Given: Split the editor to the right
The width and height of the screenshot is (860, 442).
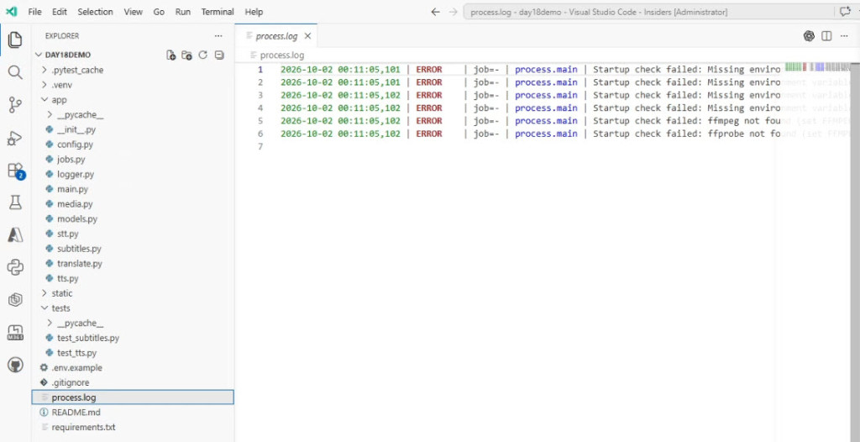Looking at the screenshot, I should [826, 36].
